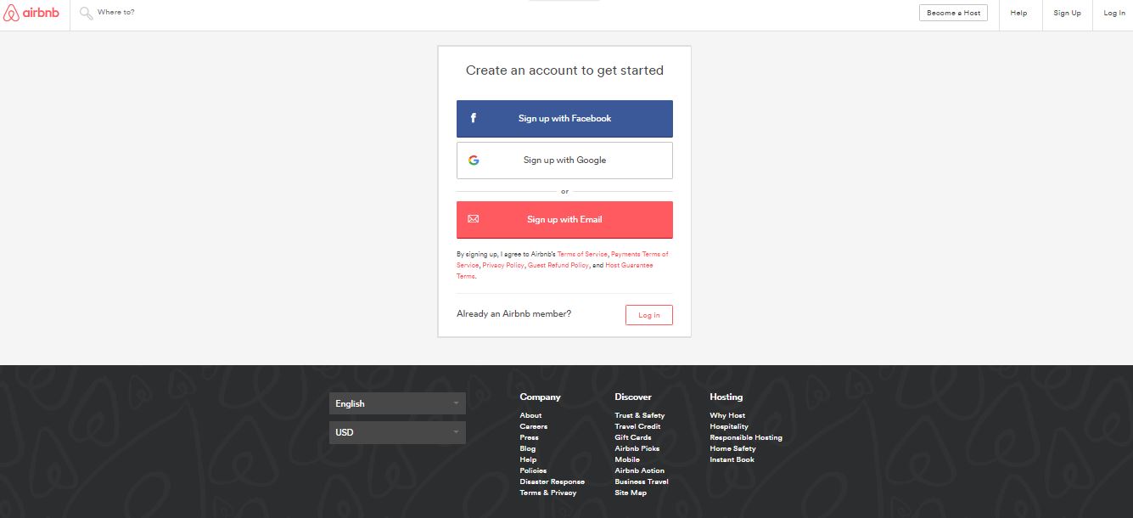
Task: Click the Log in button in the card
Action: click(648, 315)
